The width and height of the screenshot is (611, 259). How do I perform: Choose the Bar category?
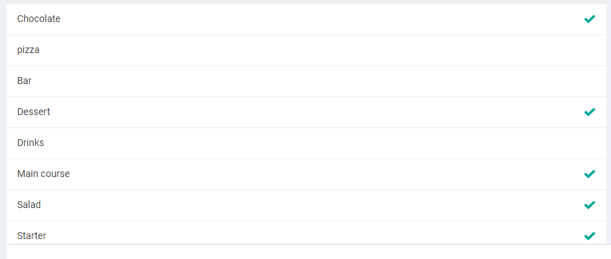[306, 81]
